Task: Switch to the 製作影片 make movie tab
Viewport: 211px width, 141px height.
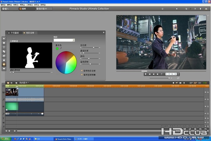Action: click(x=43, y=9)
